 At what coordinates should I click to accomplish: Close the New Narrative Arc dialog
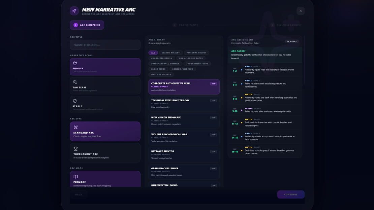tap(301, 11)
